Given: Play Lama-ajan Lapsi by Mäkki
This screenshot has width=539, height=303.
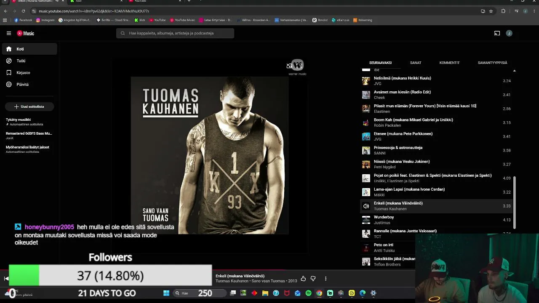Looking at the screenshot, I should tap(437, 192).
